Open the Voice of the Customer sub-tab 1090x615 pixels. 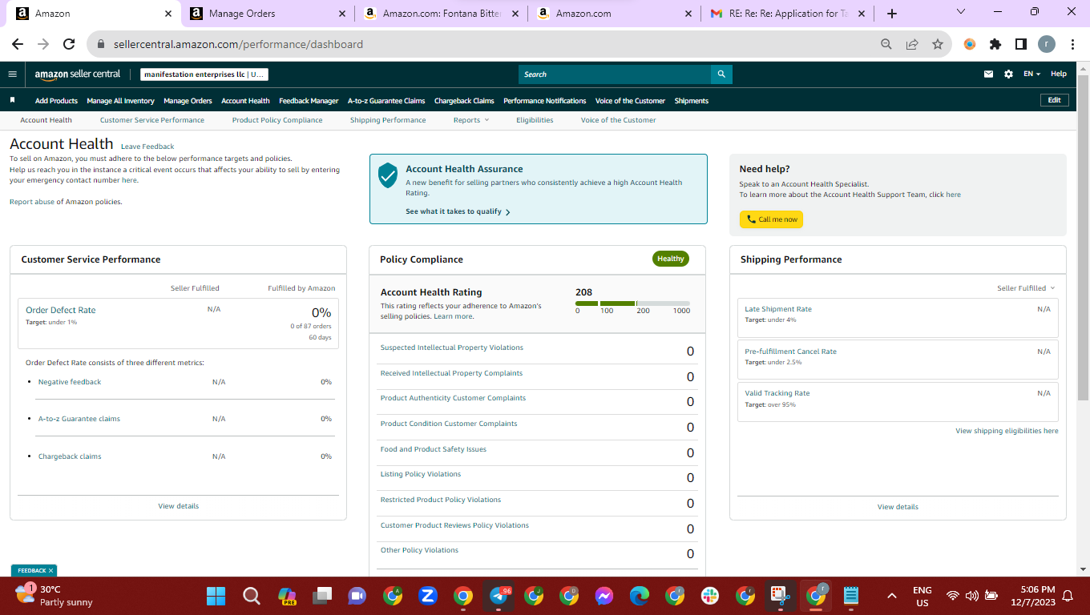pyautogui.click(x=618, y=120)
